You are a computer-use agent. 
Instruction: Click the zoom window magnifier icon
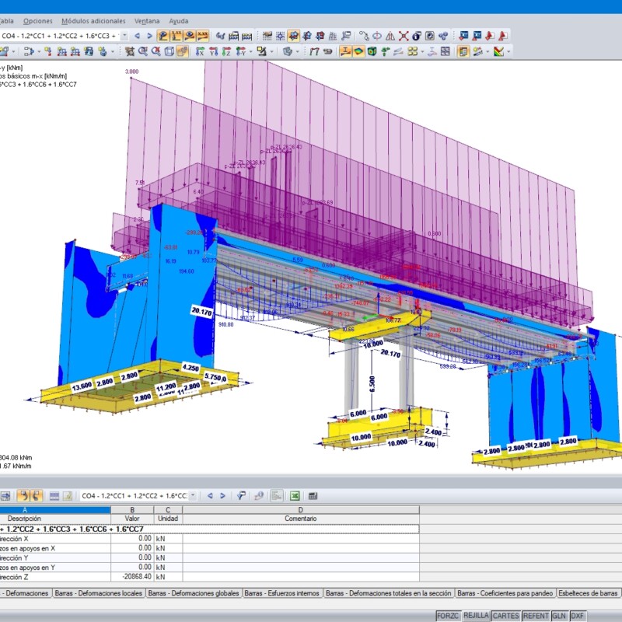[143, 51]
